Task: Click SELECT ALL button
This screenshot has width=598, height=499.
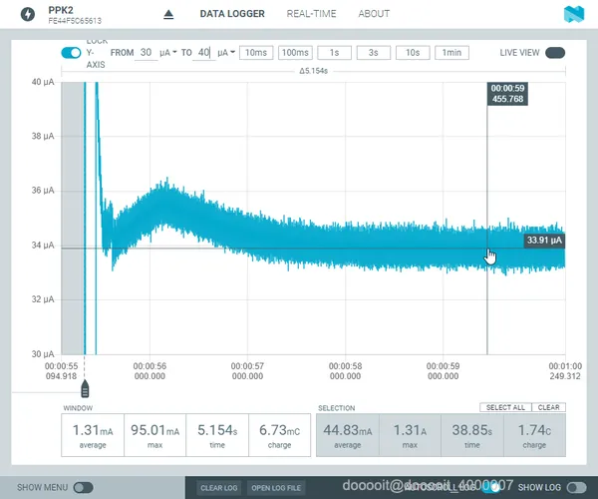Action: coord(505,407)
